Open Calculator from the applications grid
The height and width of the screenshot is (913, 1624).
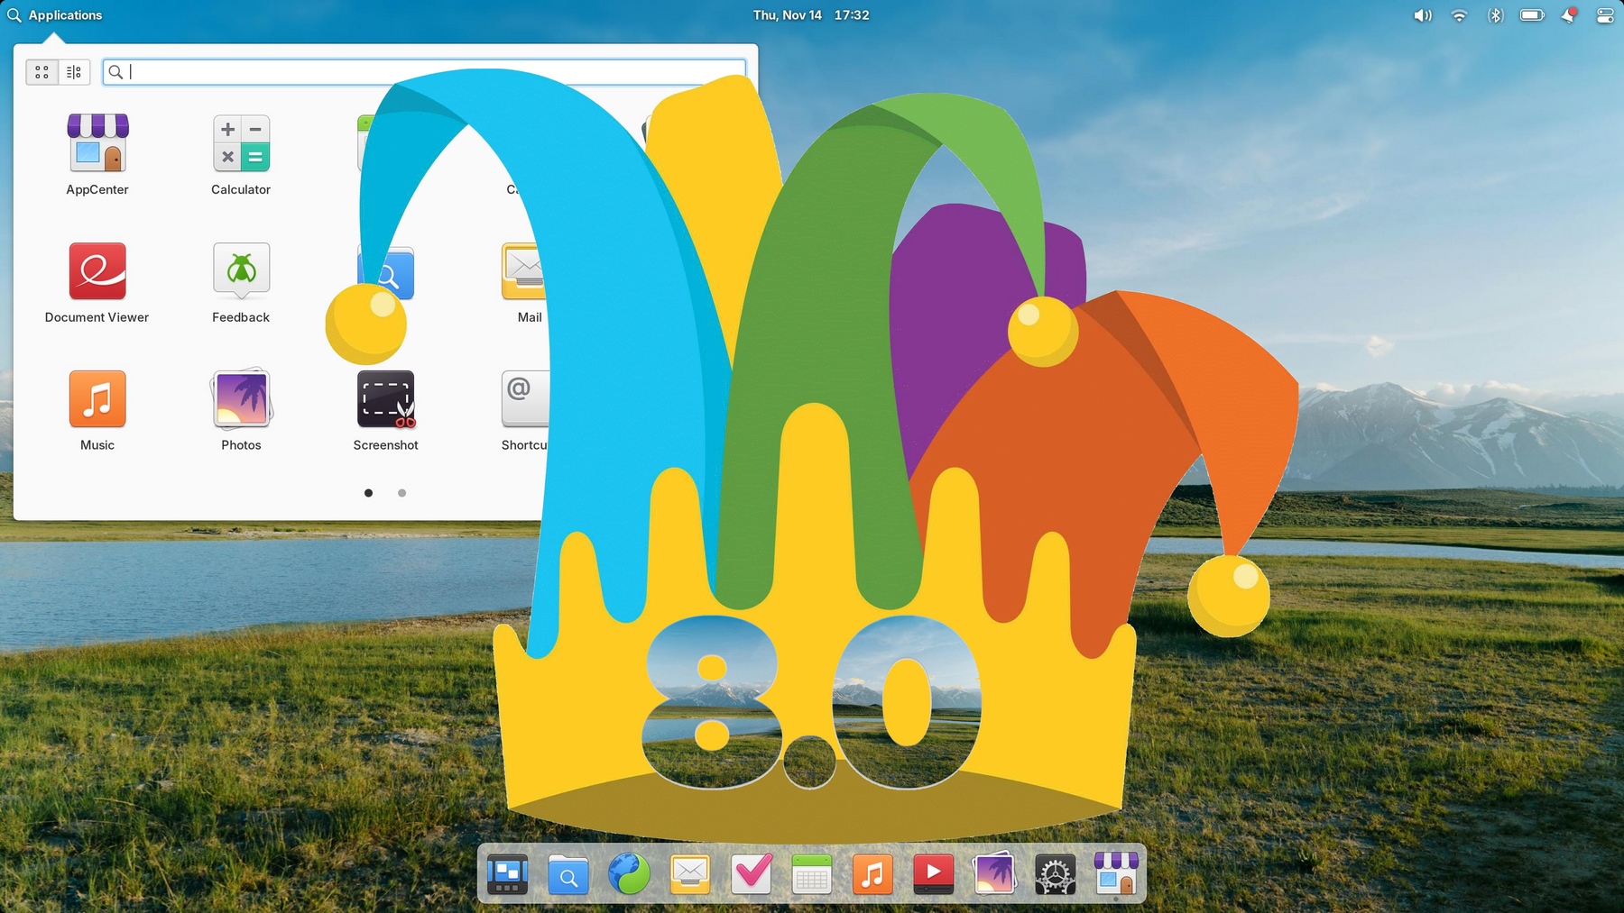(x=241, y=144)
